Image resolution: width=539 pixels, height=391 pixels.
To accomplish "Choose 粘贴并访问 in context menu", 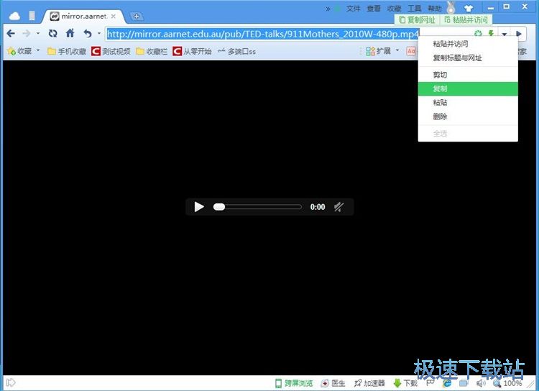I will click(x=468, y=44).
